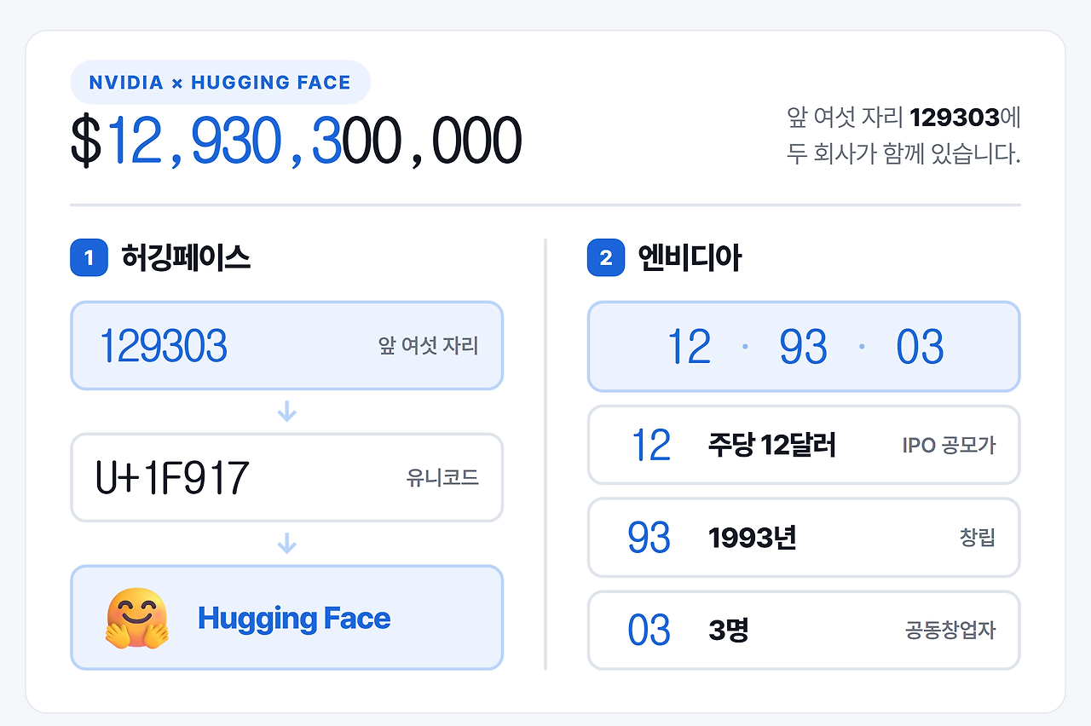Click the arrow below the U+1F917 box
The height and width of the screenshot is (726, 1091).
pyautogui.click(x=287, y=544)
